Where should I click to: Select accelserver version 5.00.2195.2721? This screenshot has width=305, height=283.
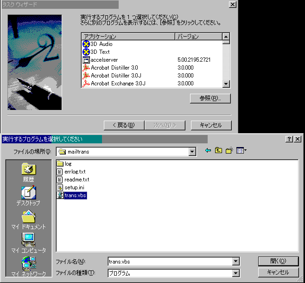[194, 60]
